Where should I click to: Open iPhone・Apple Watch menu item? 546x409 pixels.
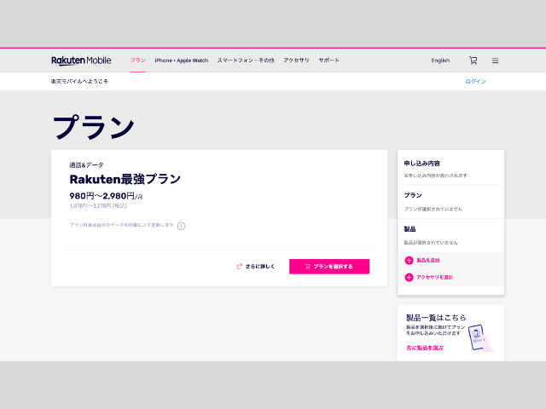click(182, 60)
